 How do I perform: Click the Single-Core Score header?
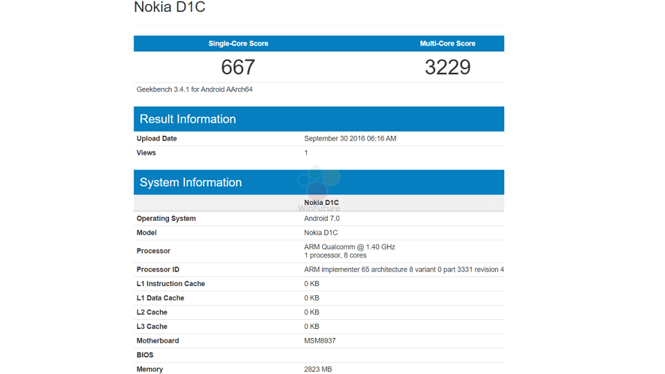coord(238,44)
